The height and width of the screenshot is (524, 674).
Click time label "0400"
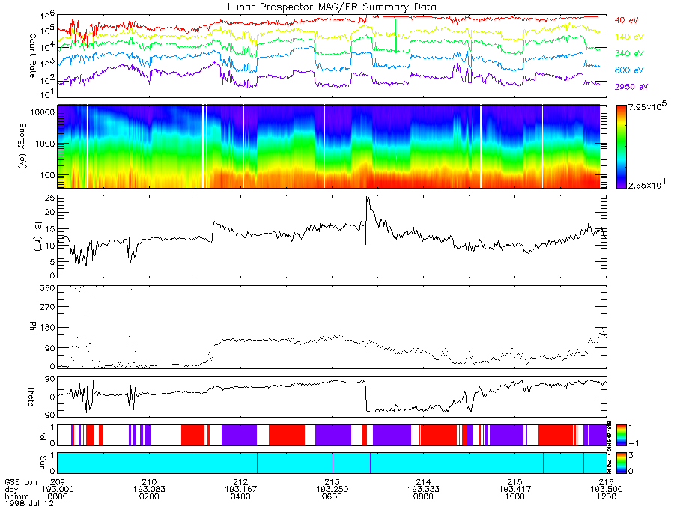240,496
